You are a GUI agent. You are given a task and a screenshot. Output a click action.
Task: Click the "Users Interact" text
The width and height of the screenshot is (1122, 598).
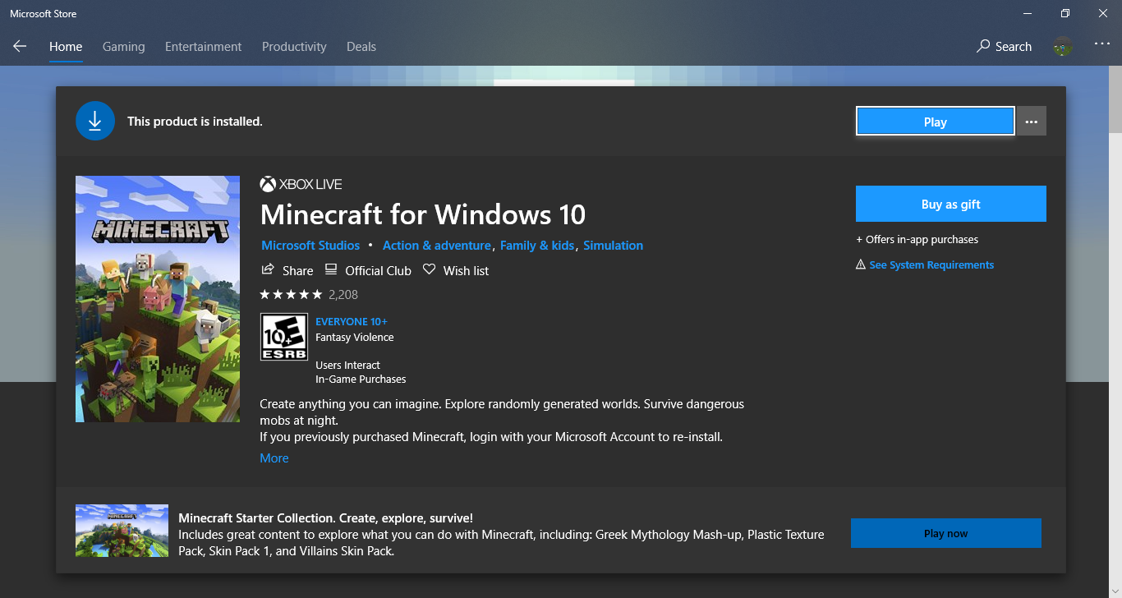[x=348, y=366]
